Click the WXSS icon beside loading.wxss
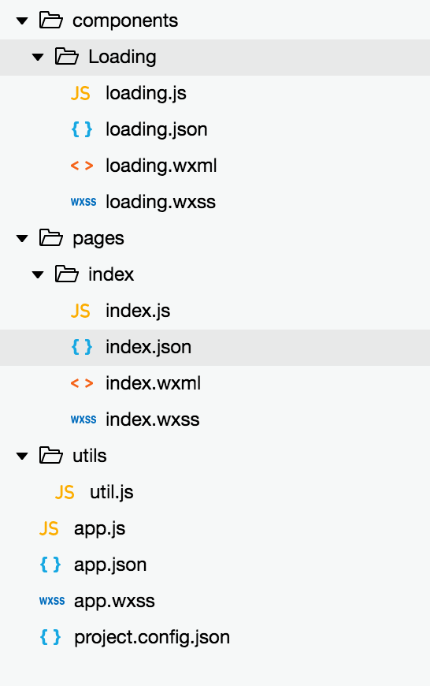Viewport: 430px width, 686px height. [83, 202]
